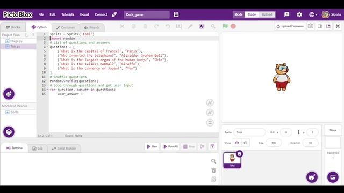
Task: Open the File menu
Action: click(41, 14)
